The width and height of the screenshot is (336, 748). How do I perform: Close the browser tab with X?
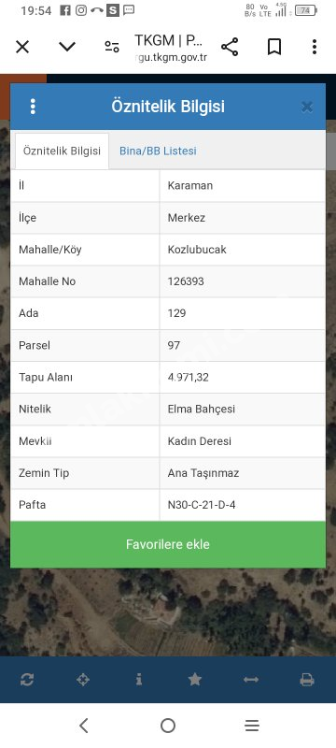click(x=22, y=47)
